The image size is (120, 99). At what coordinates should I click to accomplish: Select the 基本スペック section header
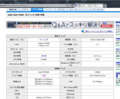coord(60,36)
